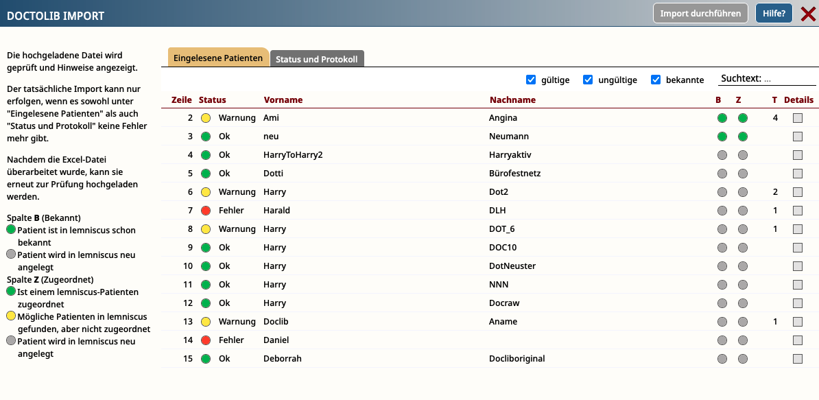Click green B column dot for Neumann
The height and width of the screenshot is (400, 819).
[722, 137]
